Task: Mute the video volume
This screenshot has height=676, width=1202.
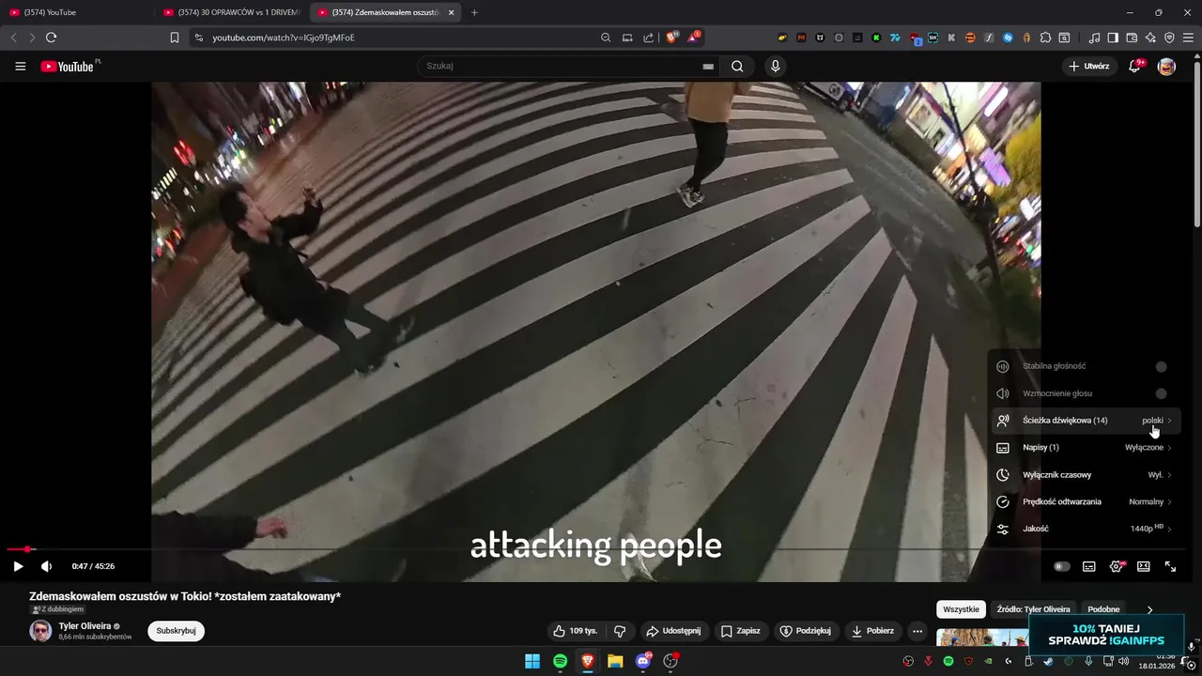Action: (46, 566)
